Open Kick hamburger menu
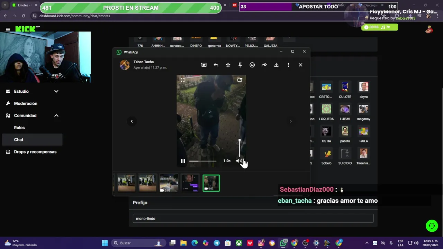The width and height of the screenshot is (443, 249). tap(8, 29)
